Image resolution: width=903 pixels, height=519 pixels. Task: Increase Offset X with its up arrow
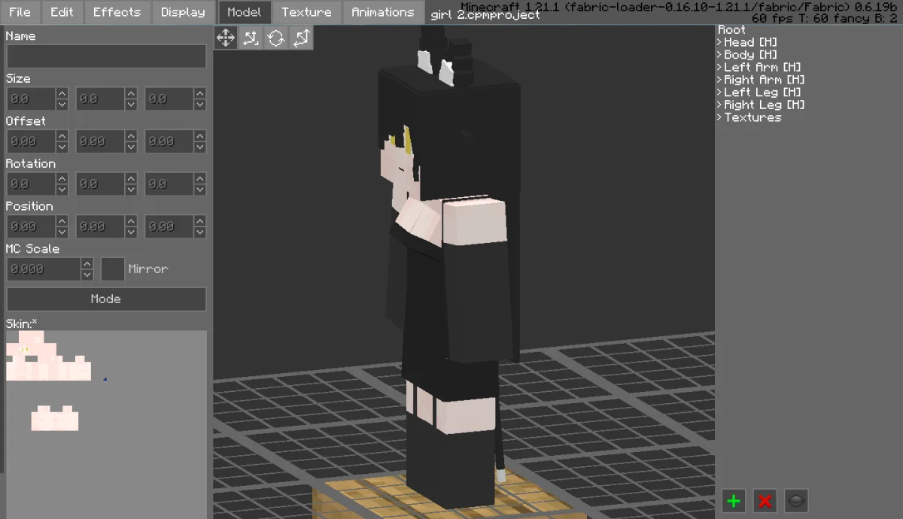[62, 136]
